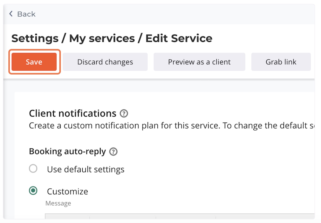Screen dimensions: 321x223
Task: Save the service changes
Action: [x=34, y=62]
